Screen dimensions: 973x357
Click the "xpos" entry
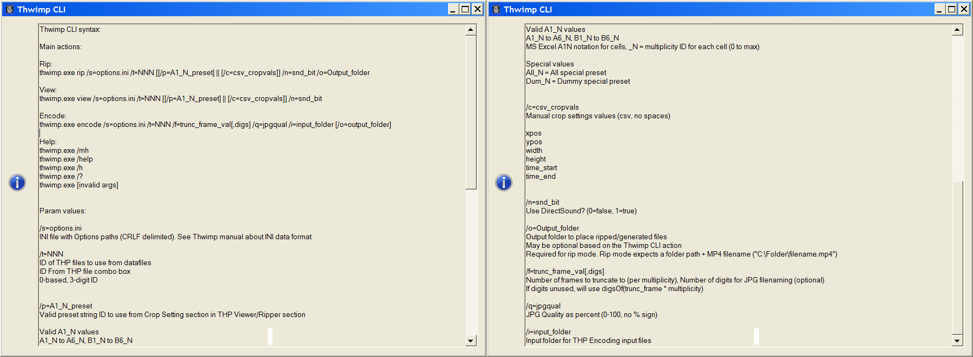(x=534, y=133)
